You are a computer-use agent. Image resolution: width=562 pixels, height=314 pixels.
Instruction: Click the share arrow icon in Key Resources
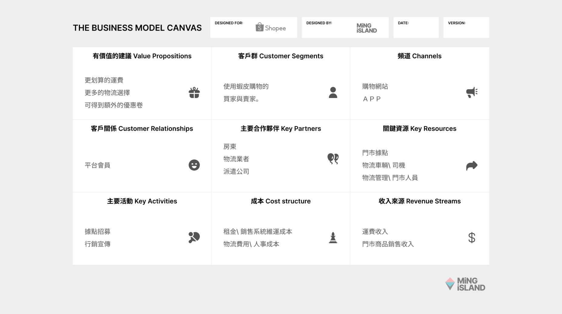pyautogui.click(x=471, y=165)
